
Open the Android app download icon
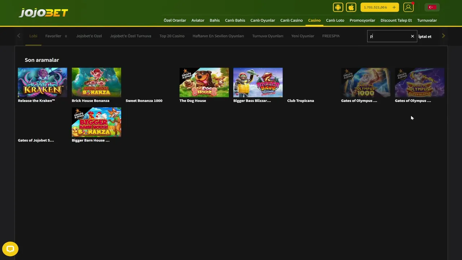pos(338,7)
